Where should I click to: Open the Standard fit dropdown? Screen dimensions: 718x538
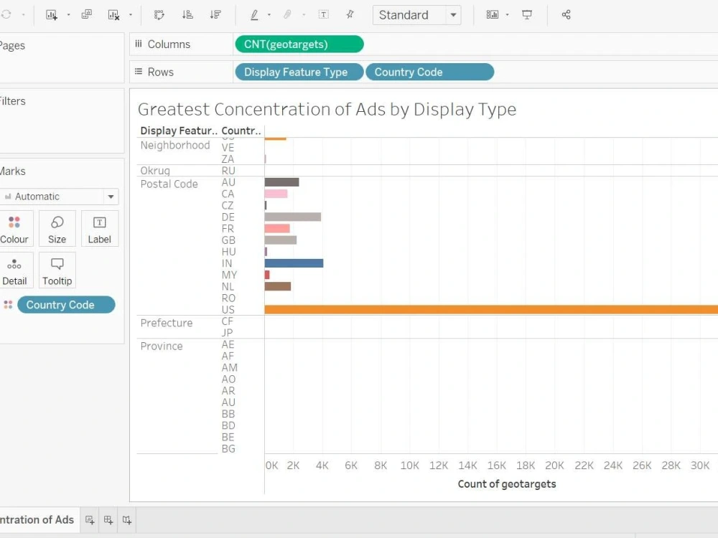(x=452, y=14)
